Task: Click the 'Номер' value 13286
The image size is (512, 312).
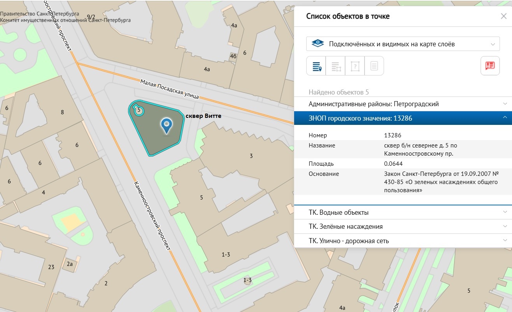Action: [392, 135]
